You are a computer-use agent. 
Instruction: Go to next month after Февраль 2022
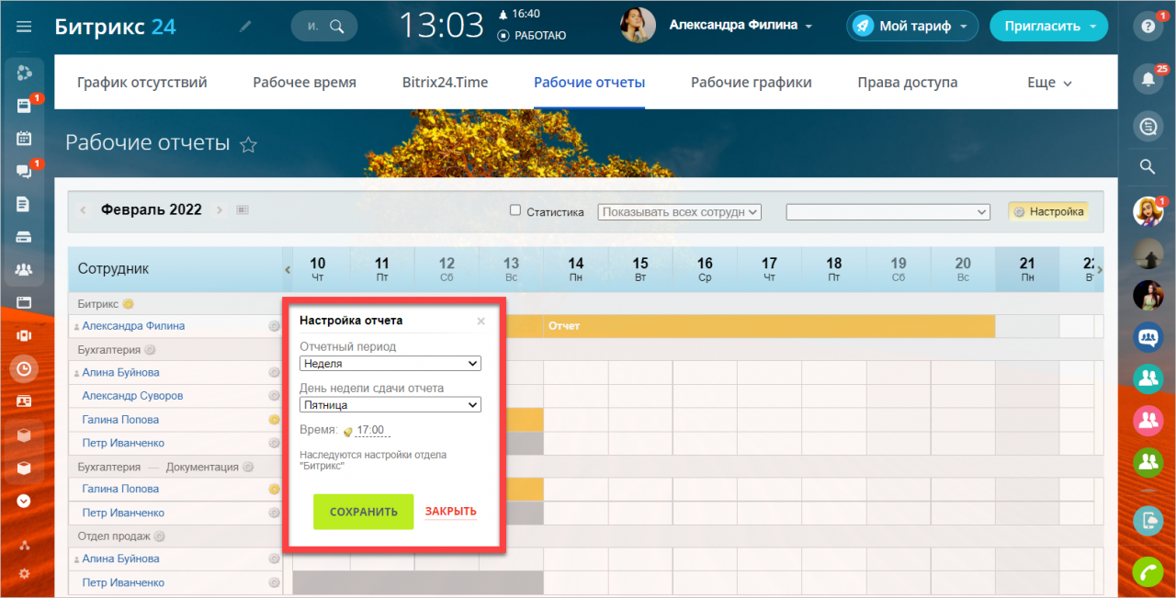[x=220, y=210]
